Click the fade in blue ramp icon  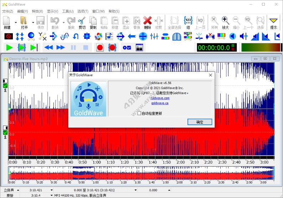[255, 36]
